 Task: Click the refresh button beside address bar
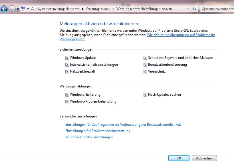click(194, 9)
